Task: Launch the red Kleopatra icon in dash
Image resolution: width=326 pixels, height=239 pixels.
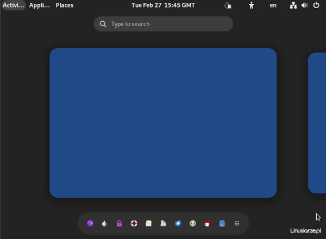Action: [208, 223]
